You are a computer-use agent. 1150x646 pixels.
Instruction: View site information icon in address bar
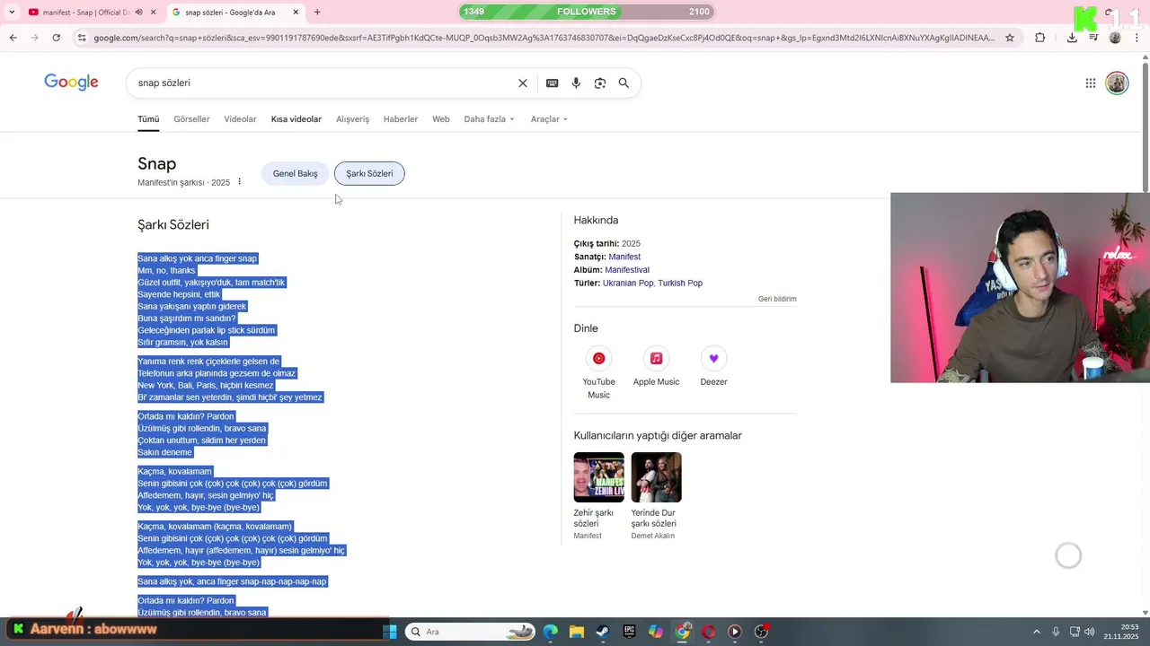82,38
